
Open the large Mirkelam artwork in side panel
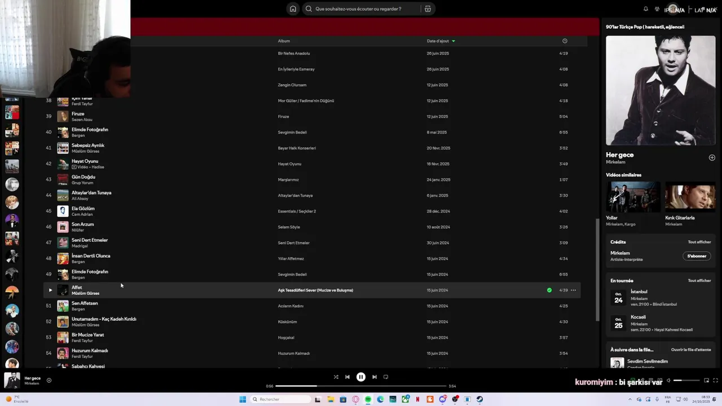[661, 91]
